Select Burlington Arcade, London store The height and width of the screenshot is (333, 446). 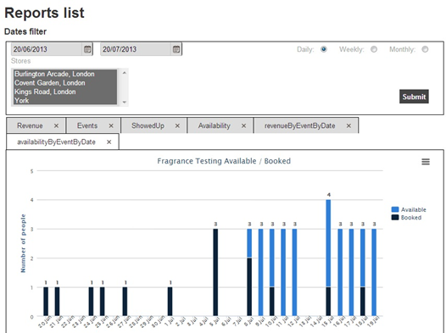pyautogui.click(x=65, y=74)
